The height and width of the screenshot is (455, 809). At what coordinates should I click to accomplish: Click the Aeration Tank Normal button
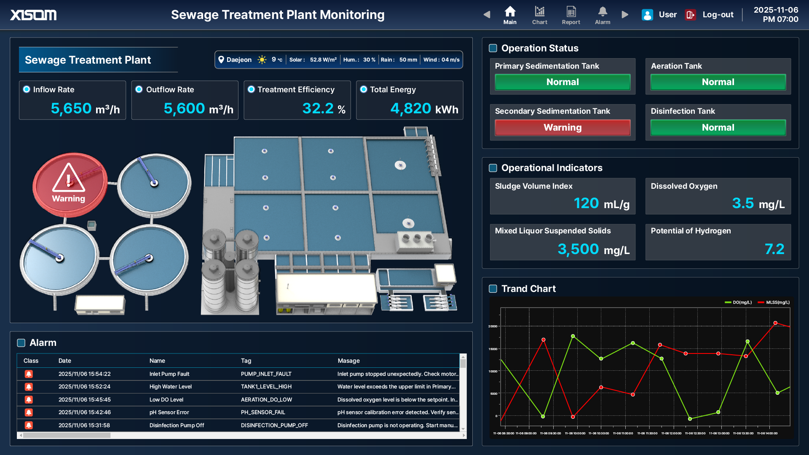(x=718, y=82)
